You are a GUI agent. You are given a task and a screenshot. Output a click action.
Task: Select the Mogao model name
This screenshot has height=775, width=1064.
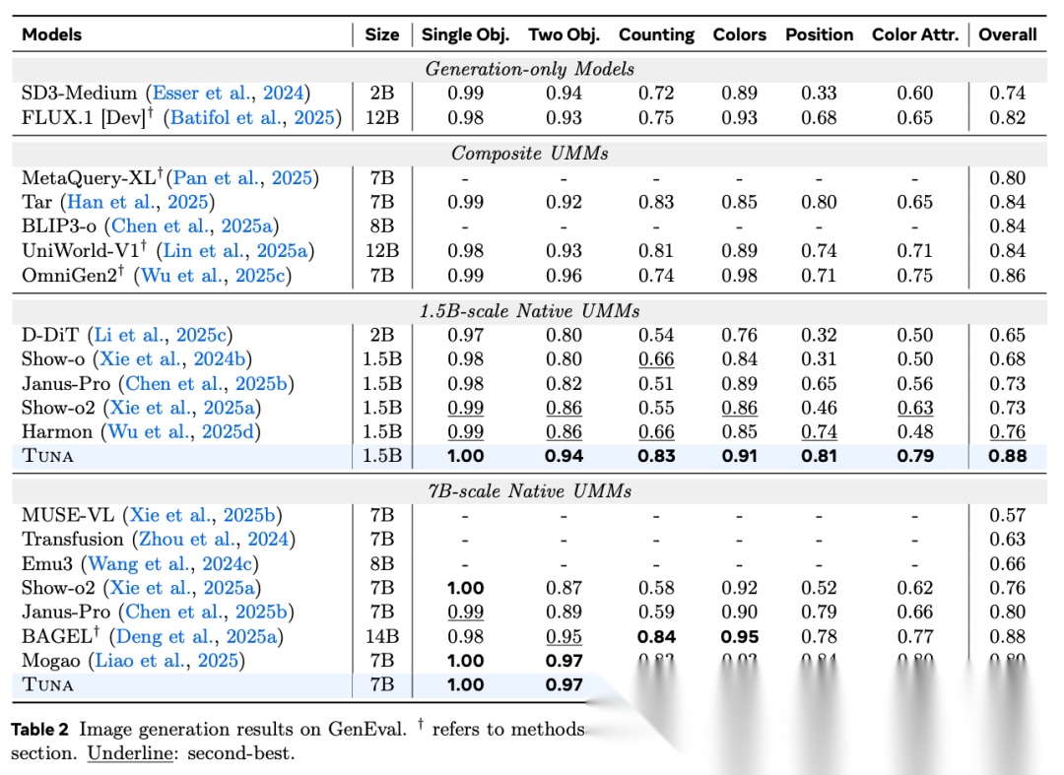click(51, 661)
